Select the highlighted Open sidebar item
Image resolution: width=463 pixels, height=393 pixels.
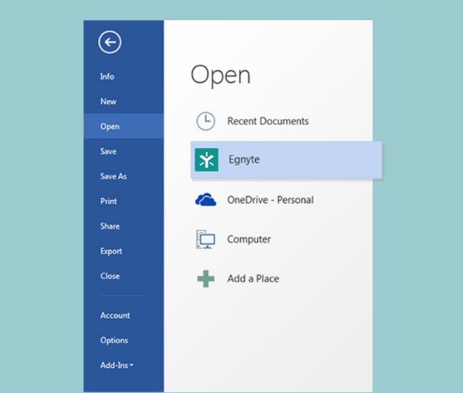[x=110, y=127]
